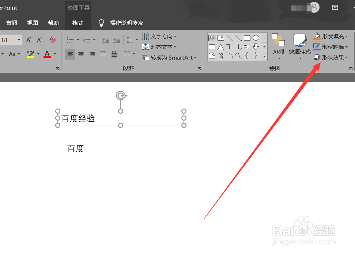355x254 pixels.
Task: Select the vertical text box shape
Action: coord(221,38)
